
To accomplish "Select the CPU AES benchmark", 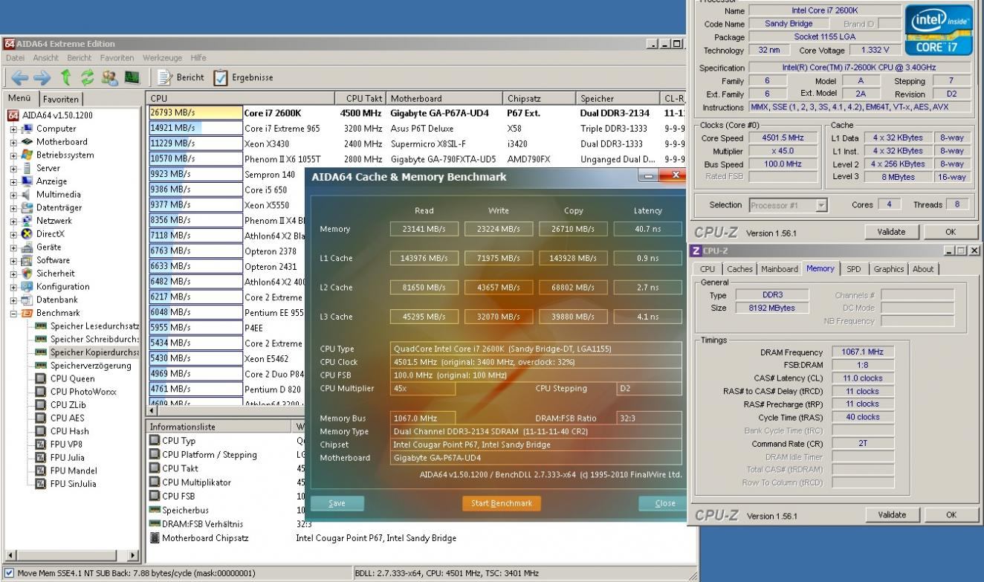I will pyautogui.click(x=60, y=418).
